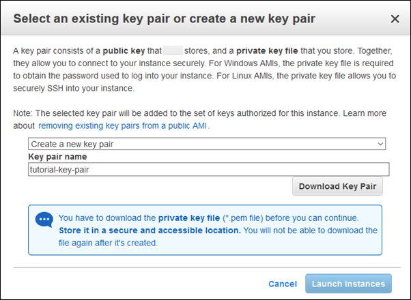Screen dimensions: 411x300
Task: Click the redacted blank after 'public key that'
Action: [x=173, y=51]
